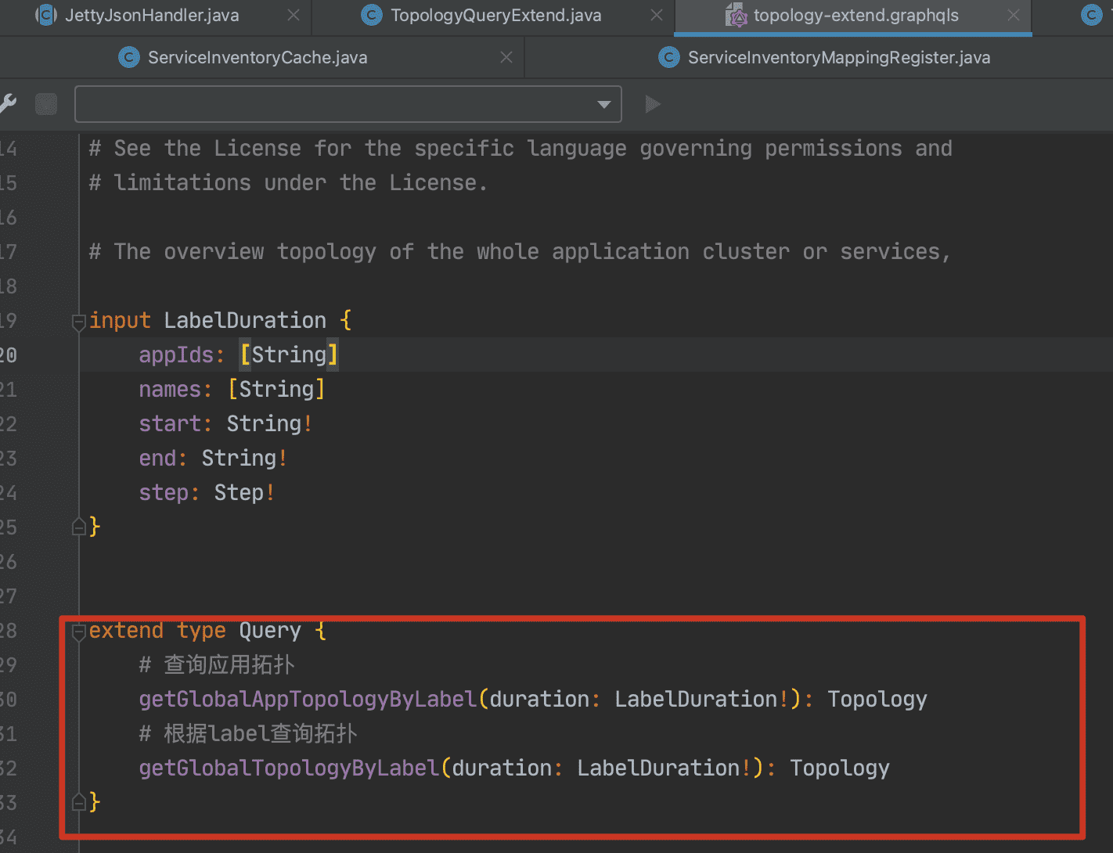
Task: Click the ServiceInventoryCache.java class icon
Action: [128, 57]
